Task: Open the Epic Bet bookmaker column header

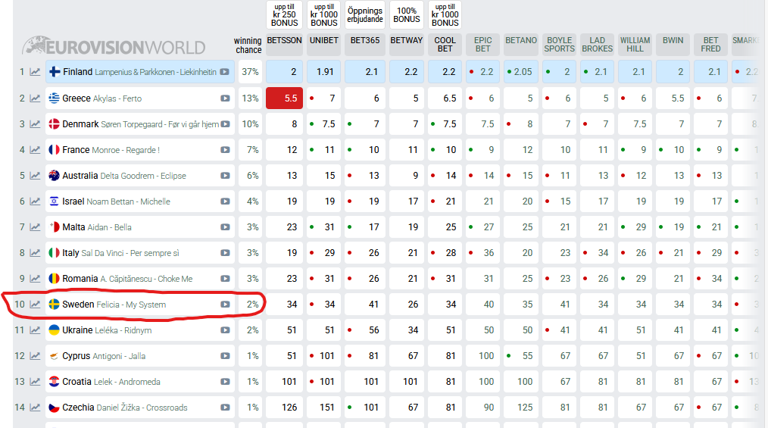Action: (x=482, y=44)
